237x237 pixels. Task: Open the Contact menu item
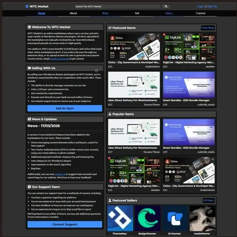coord(201,13)
